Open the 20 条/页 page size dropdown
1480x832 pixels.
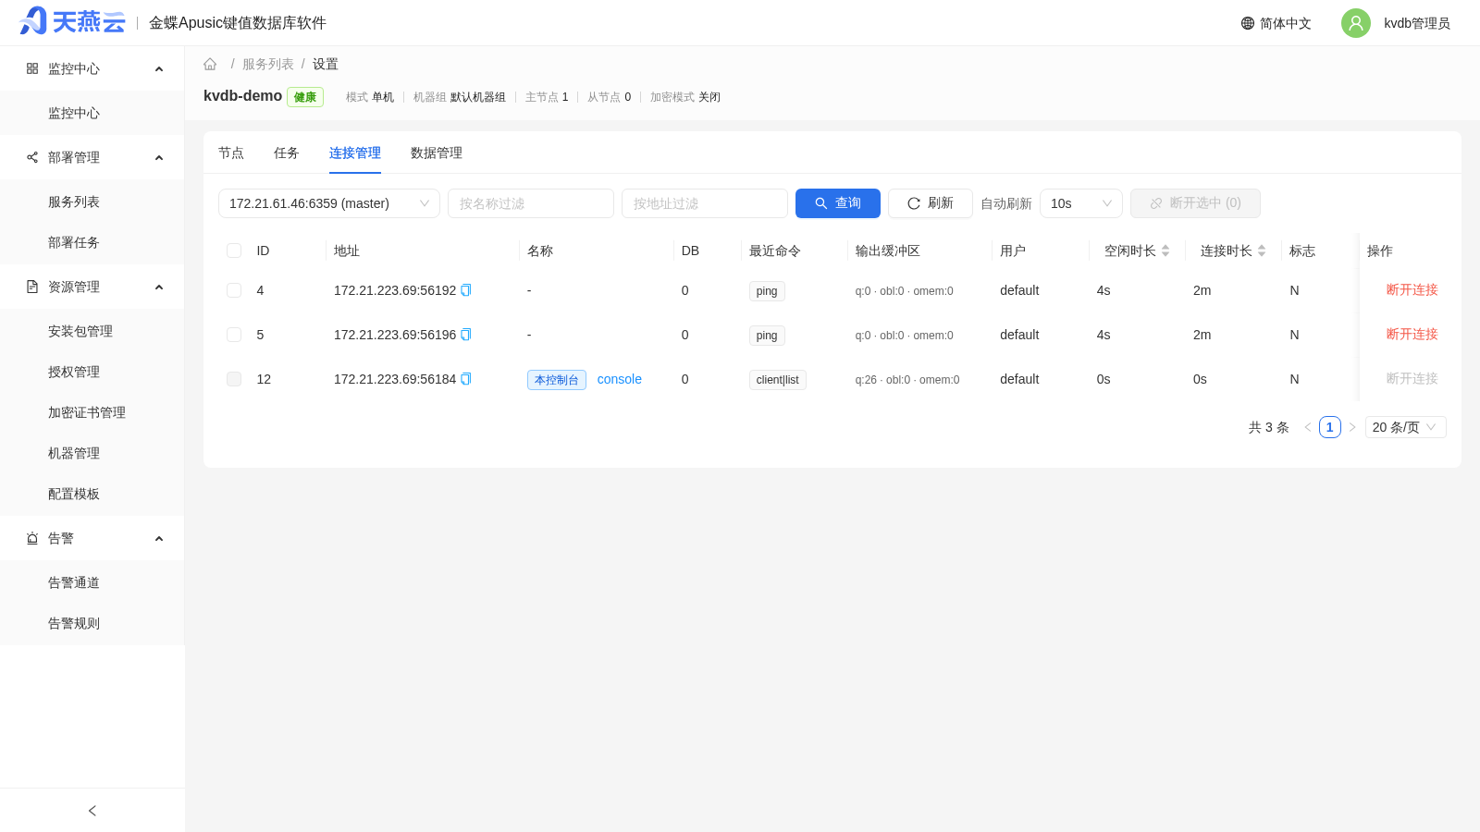(x=1406, y=427)
